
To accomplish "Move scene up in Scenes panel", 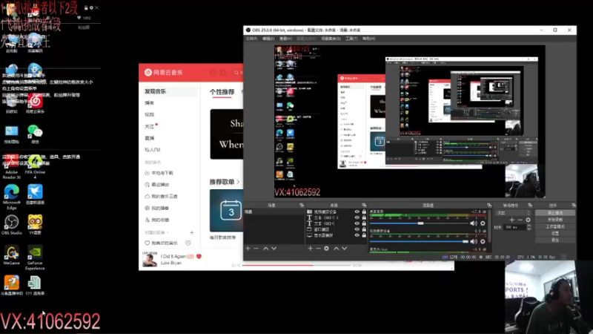I will pos(266,249).
